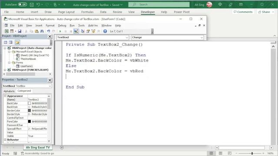278x156 pixels.
Task: Collapse VBAProject (Auto change color) node
Action: [x=5, y=48]
